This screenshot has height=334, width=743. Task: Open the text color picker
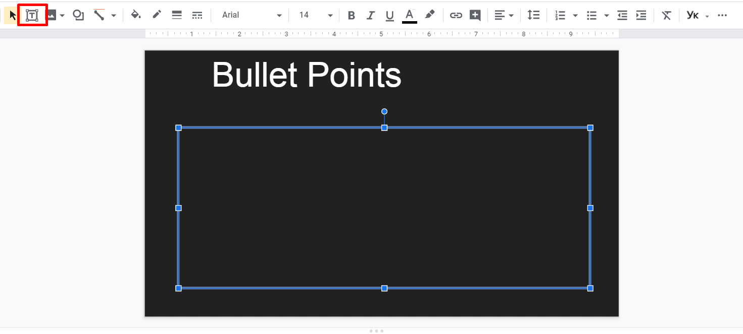[410, 15]
